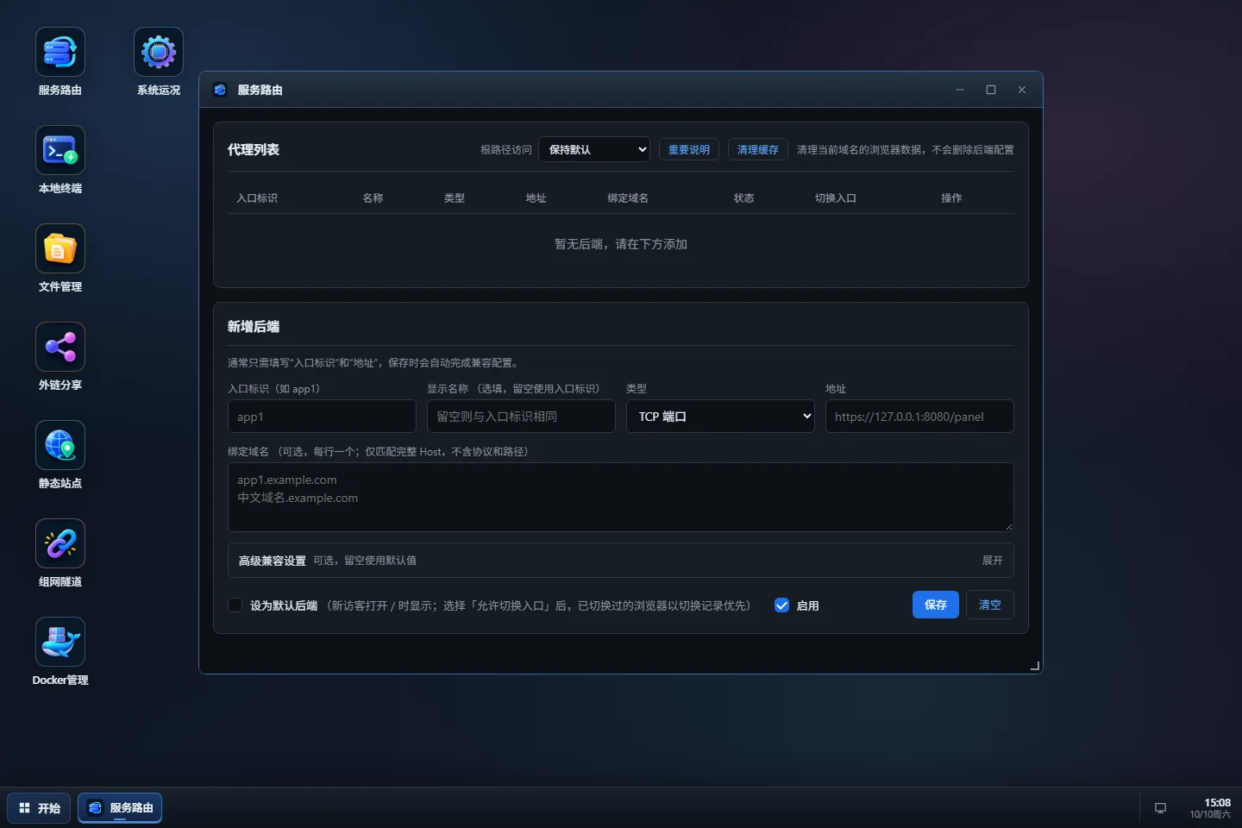Open the 系统运况 desktop icon

tap(159, 61)
